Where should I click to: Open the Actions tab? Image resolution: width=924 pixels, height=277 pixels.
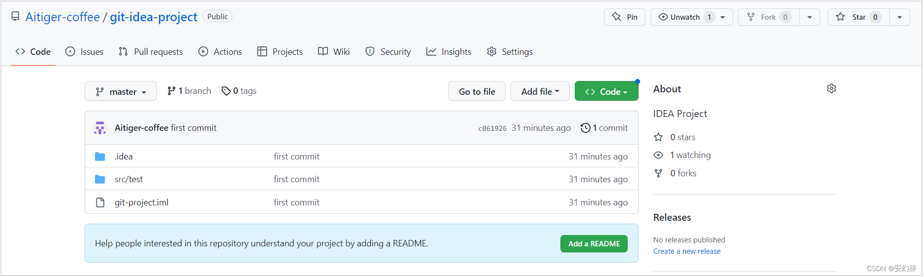point(220,52)
